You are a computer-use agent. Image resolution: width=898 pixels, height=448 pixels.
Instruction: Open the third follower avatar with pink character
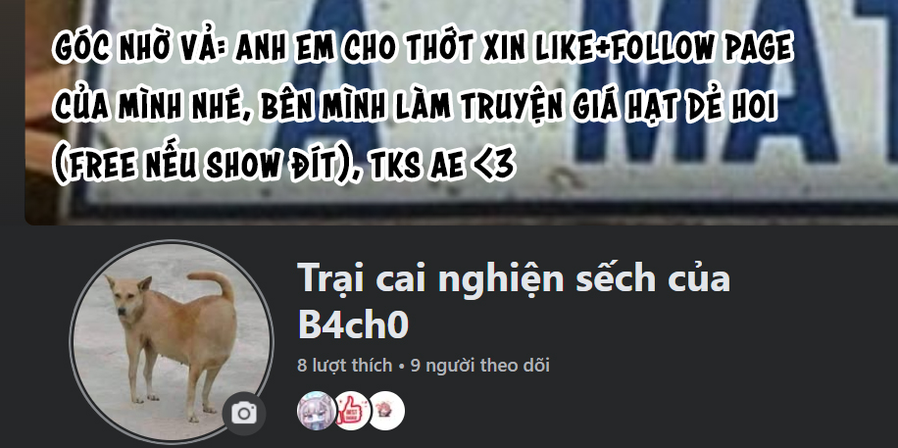(x=386, y=411)
